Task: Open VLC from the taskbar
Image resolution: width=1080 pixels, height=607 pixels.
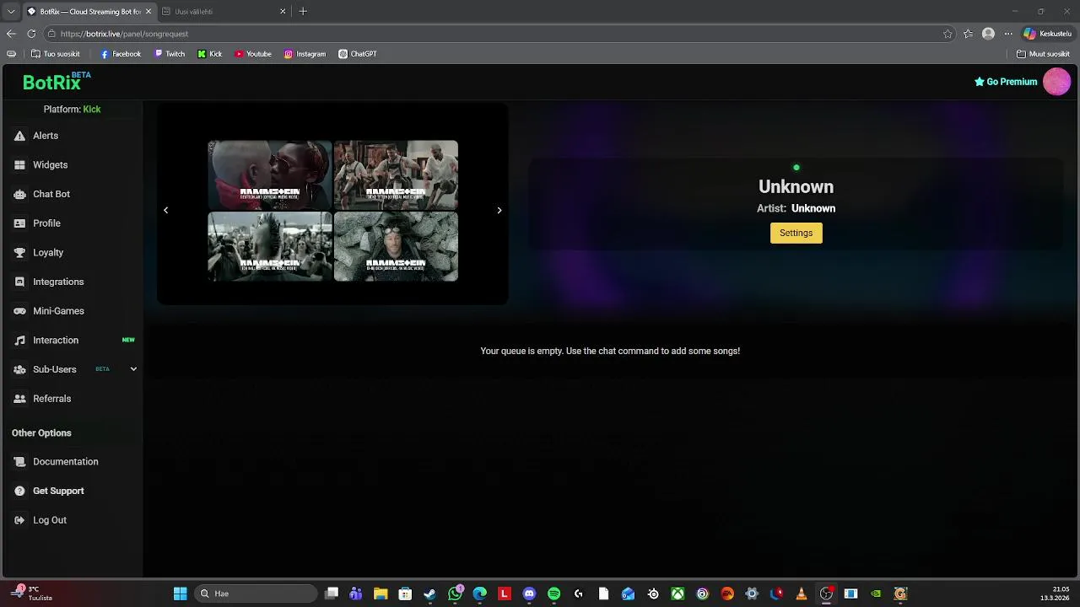Action: point(801,594)
